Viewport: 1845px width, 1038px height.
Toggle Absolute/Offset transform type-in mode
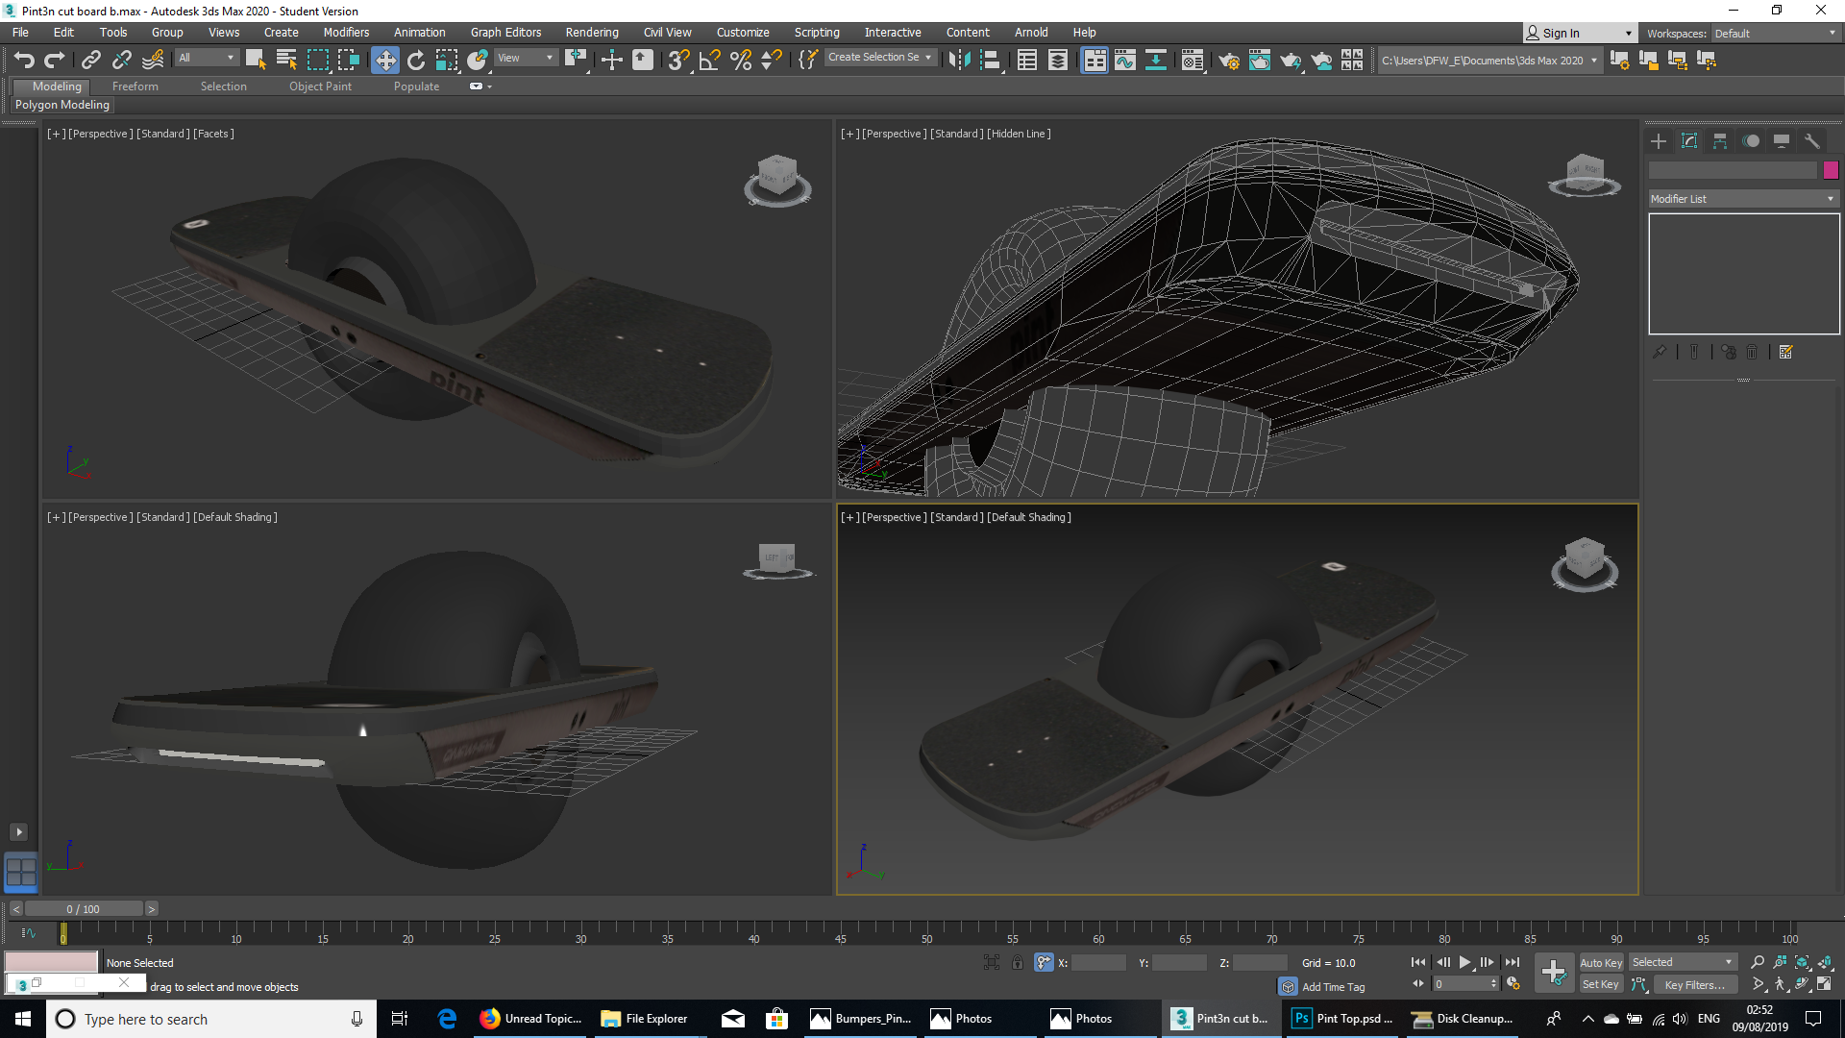tap(1044, 962)
